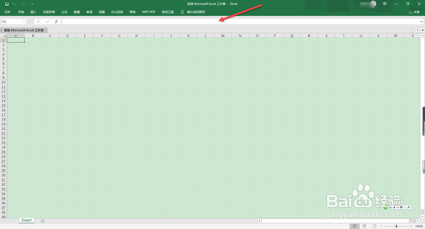
Task: Click previous sheet navigation arrow
Action: tap(5, 221)
